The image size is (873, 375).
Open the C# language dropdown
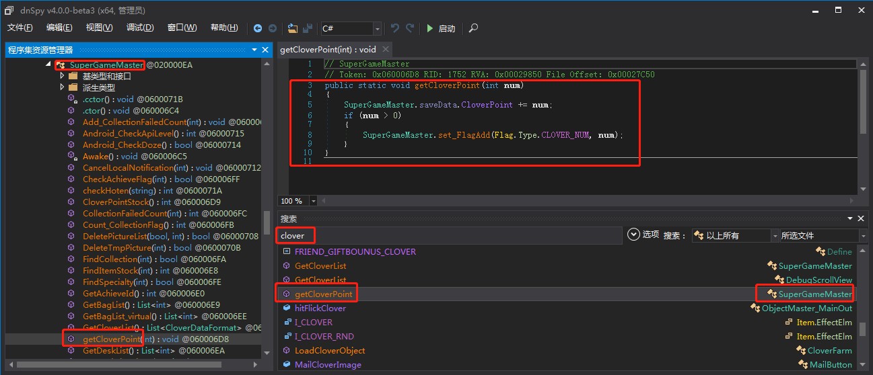(377, 28)
